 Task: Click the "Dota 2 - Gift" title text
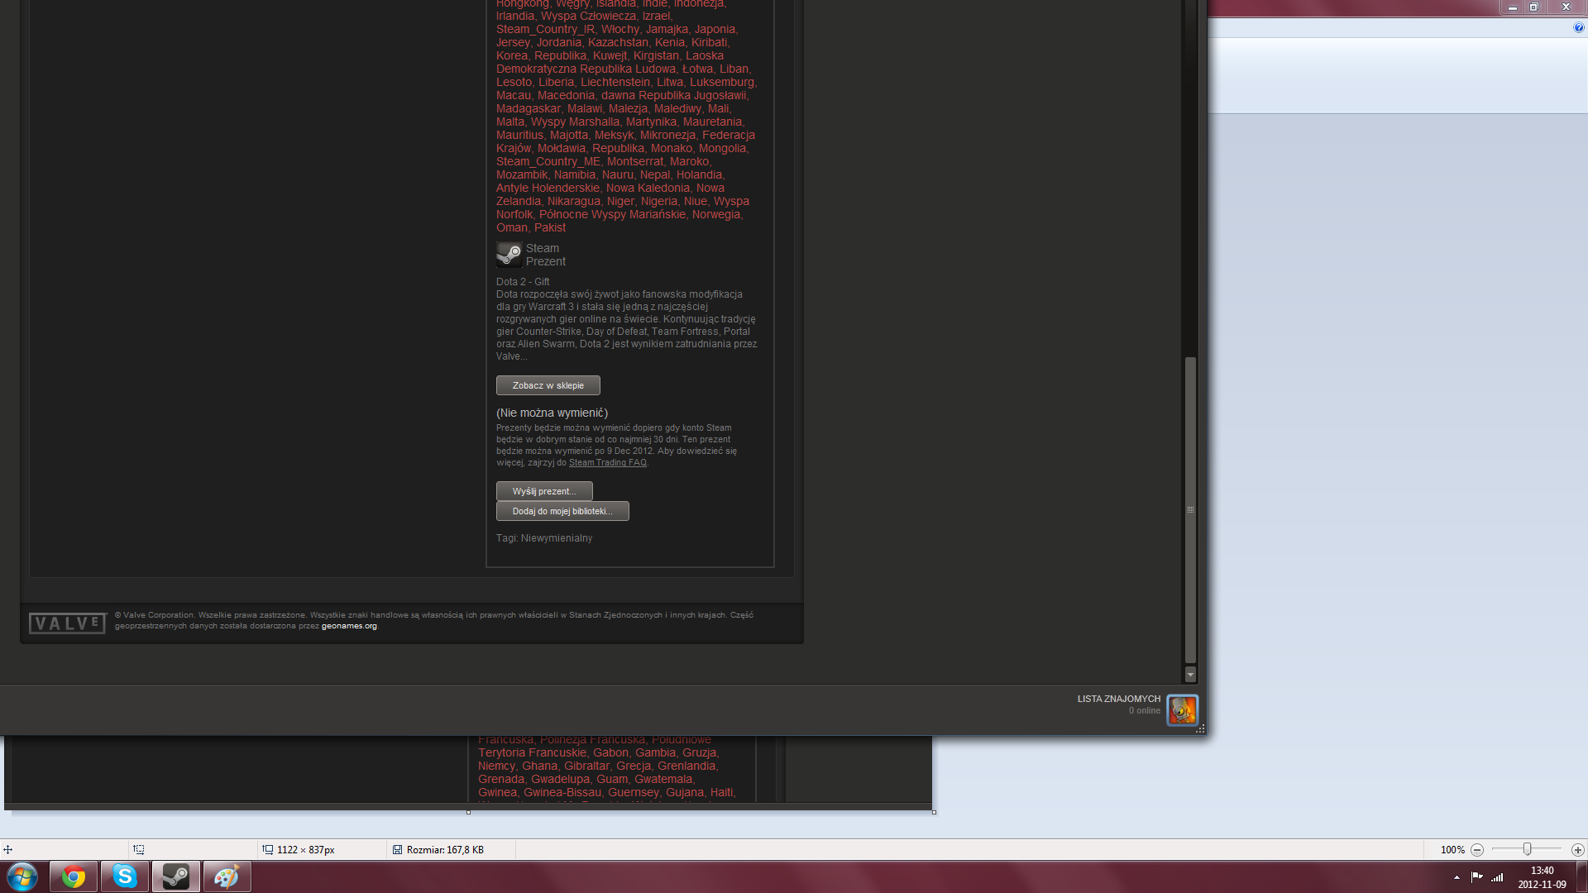[523, 282]
